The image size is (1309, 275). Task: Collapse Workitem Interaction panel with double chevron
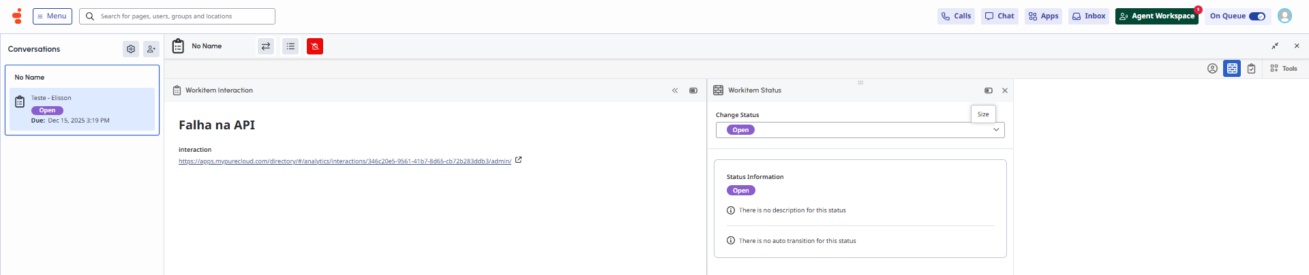[675, 91]
